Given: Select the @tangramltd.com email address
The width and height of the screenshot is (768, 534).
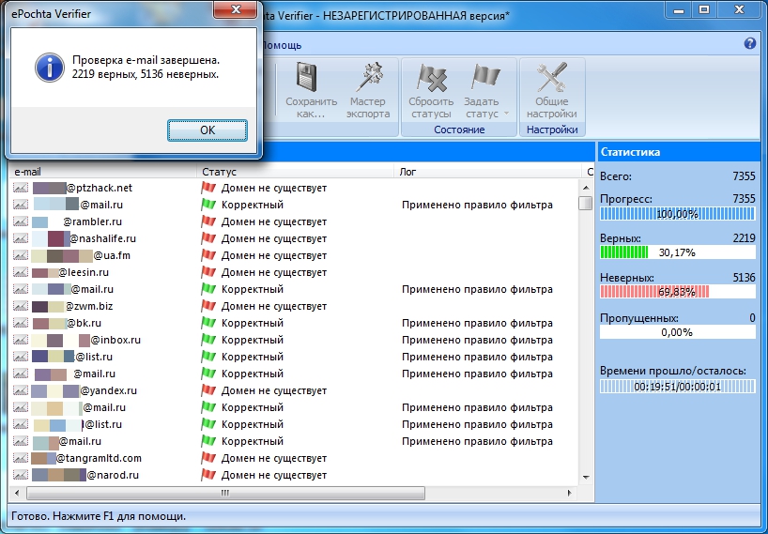Looking at the screenshot, I should (99, 458).
